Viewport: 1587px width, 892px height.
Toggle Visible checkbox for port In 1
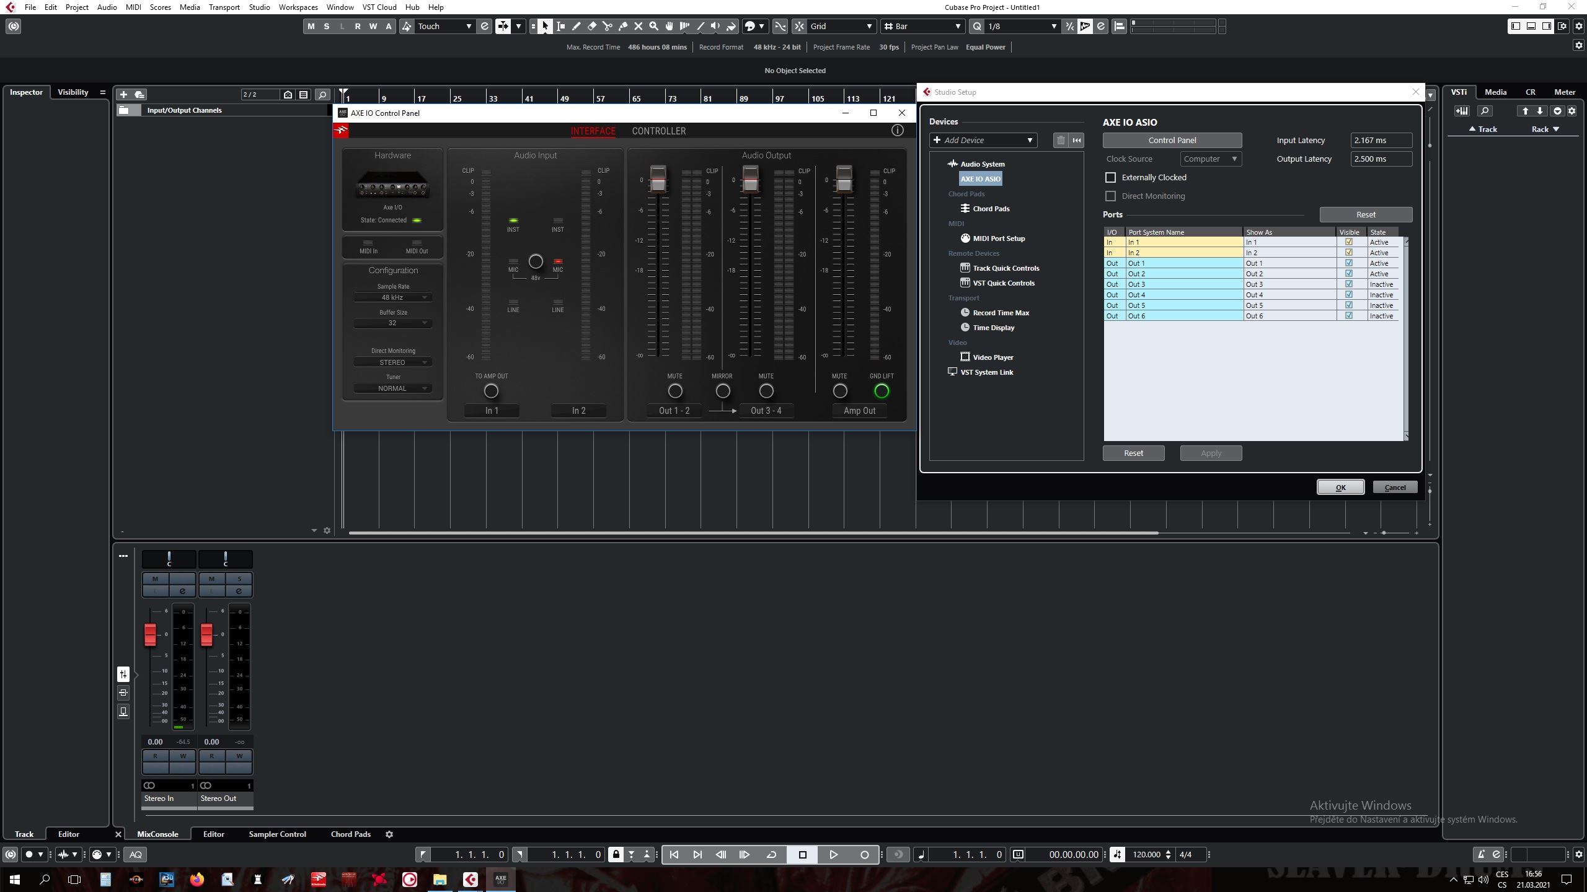(1348, 242)
